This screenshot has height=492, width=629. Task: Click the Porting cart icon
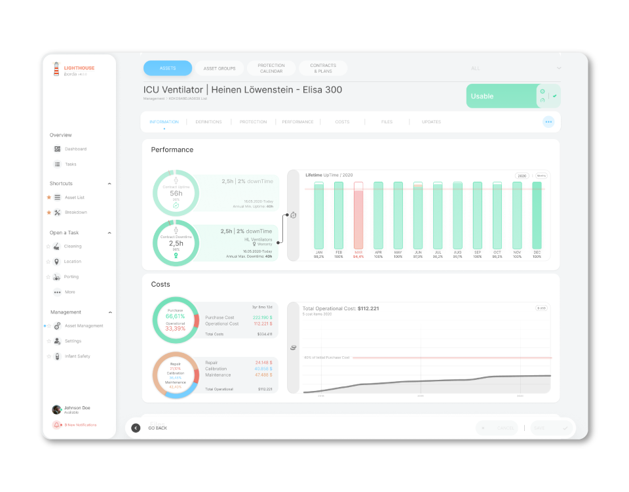(56, 277)
